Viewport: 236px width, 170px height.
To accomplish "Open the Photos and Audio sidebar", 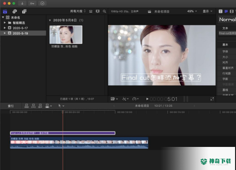I will pyautogui.click(x=15, y=11).
